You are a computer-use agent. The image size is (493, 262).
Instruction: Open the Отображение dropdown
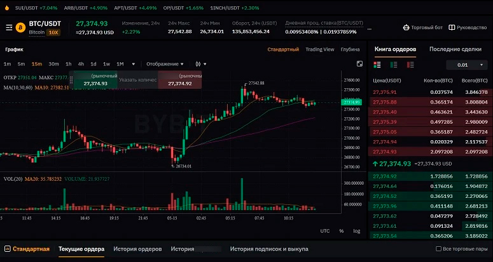165,63
